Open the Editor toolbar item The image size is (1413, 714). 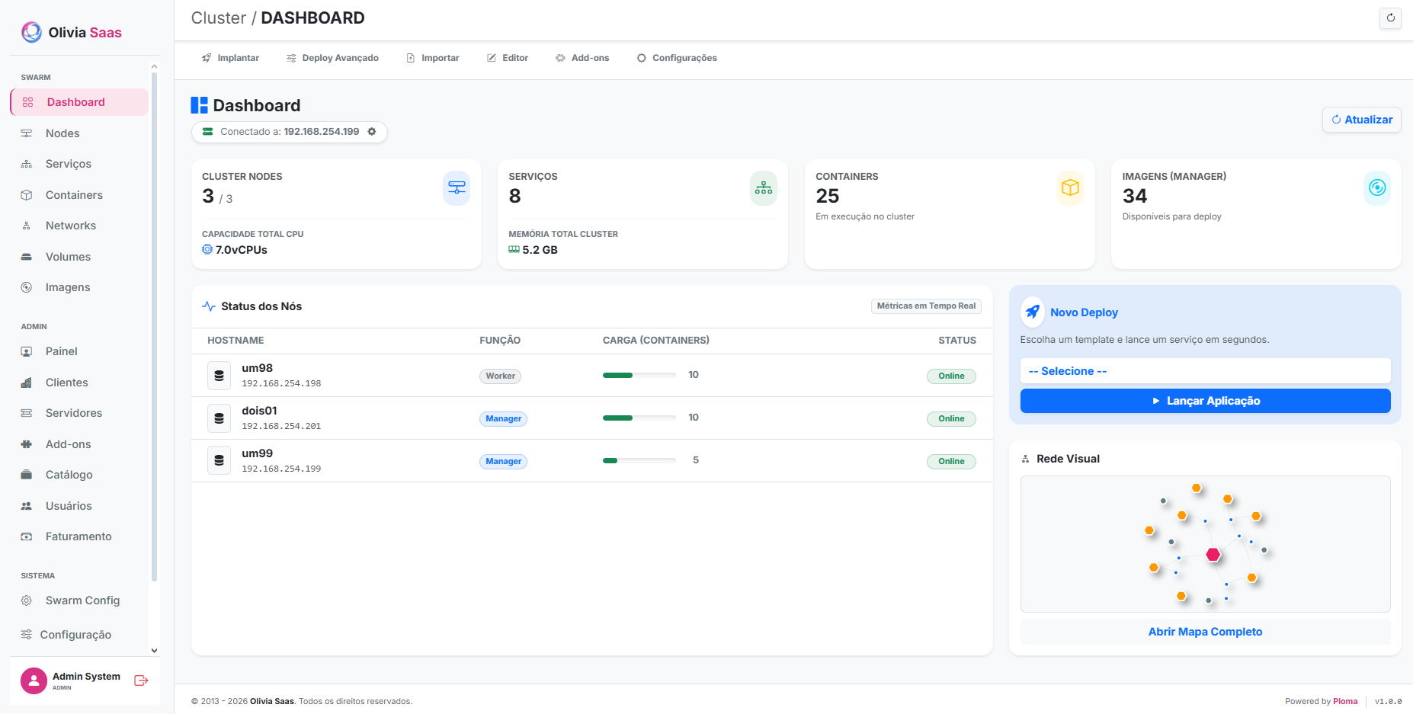[x=508, y=58]
